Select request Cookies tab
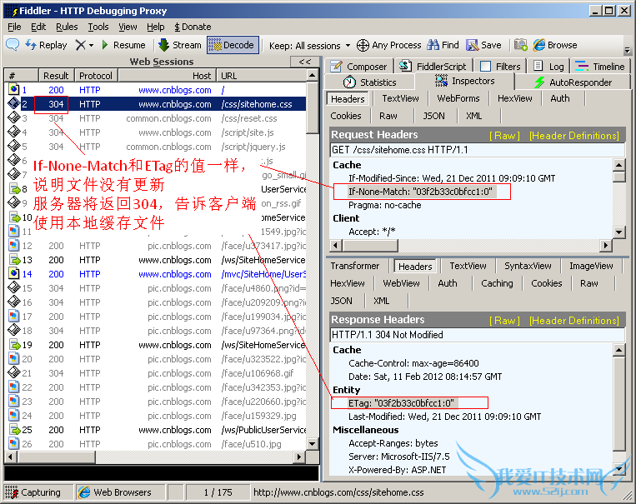Screen dimensions: 636x504 [346, 116]
